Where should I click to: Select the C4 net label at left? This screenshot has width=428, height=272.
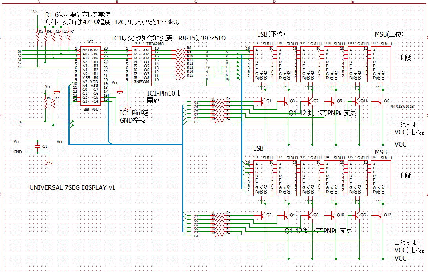(x=19, y=122)
